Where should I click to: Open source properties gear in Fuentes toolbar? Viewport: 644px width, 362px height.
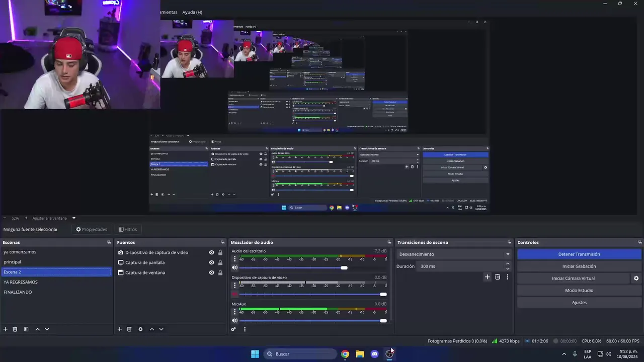point(140,329)
